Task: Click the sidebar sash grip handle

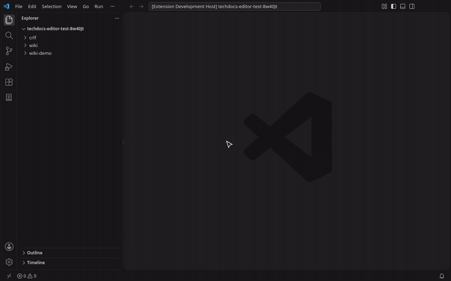Action: pyautogui.click(x=123, y=142)
